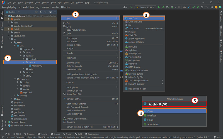223x139 pixels.
Task: Open Search Everywhere magnifier icon
Action: pyautogui.click(x=212, y=7)
